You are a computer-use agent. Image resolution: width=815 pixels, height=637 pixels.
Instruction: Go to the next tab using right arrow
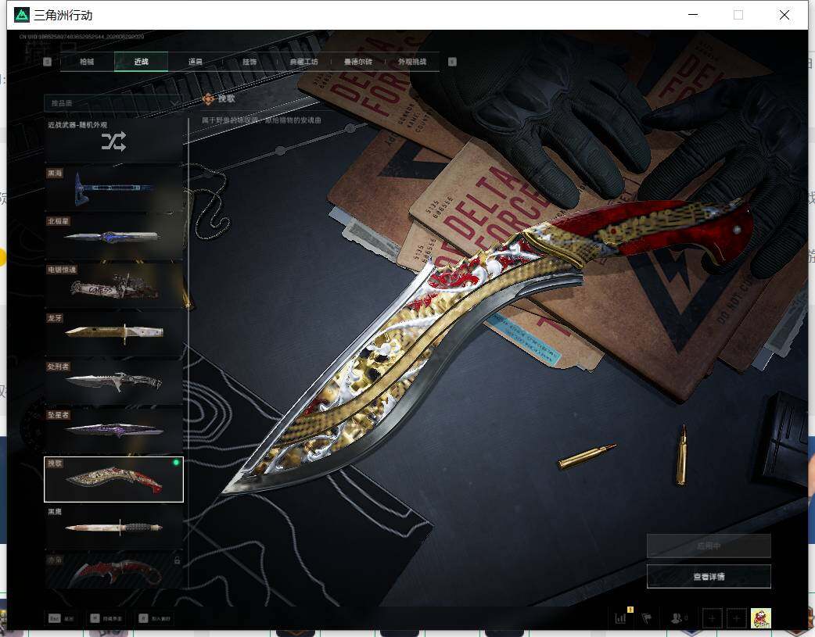452,61
